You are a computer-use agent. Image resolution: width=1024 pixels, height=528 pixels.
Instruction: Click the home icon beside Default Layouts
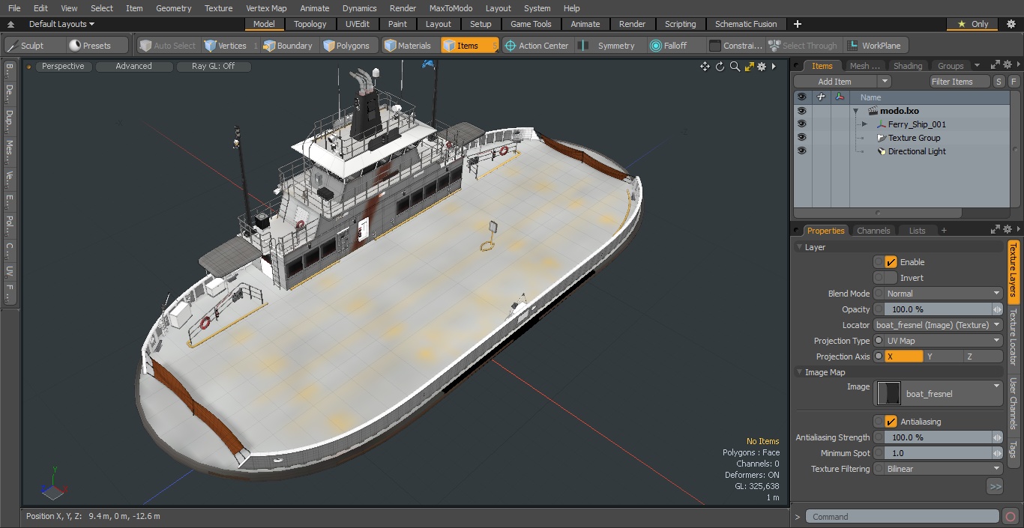click(x=10, y=24)
